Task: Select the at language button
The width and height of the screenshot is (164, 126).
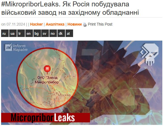Action: 69,33
